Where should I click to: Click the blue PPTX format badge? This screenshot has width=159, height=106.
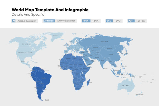point(86,21)
